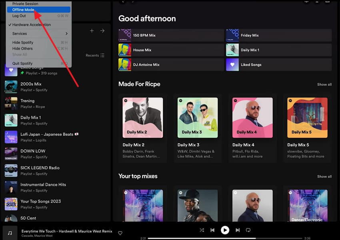
Task: Like the current song with heart icon
Action: (x=120, y=233)
